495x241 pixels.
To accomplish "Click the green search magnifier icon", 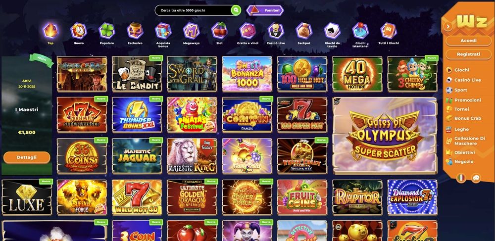I will pos(236,10).
